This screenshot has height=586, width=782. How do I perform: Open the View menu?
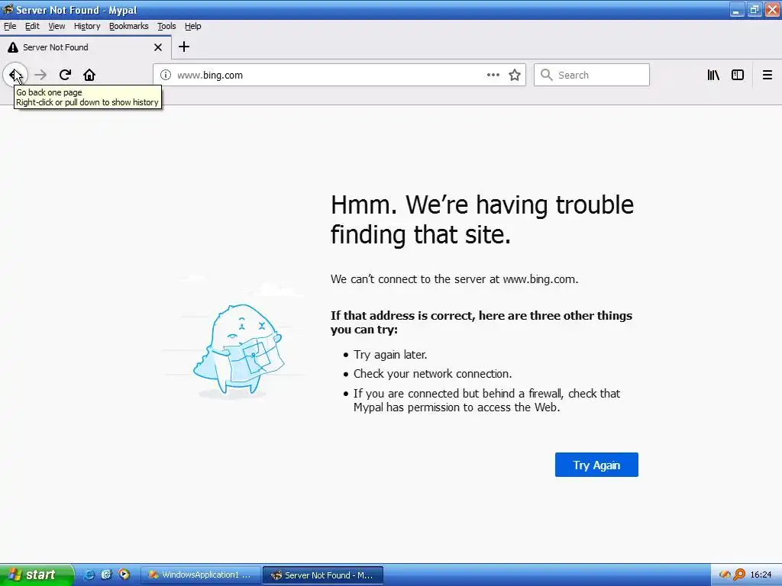(57, 26)
